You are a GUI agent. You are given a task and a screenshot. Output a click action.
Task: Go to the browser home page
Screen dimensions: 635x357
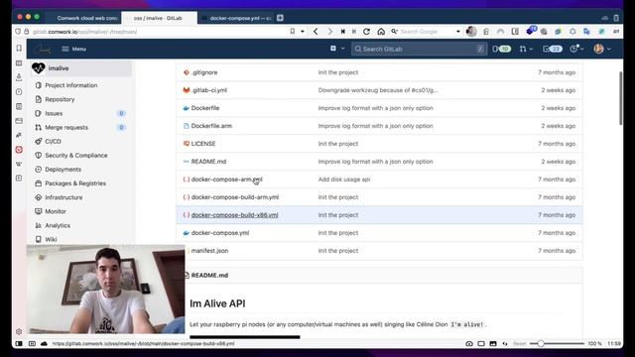381,32
